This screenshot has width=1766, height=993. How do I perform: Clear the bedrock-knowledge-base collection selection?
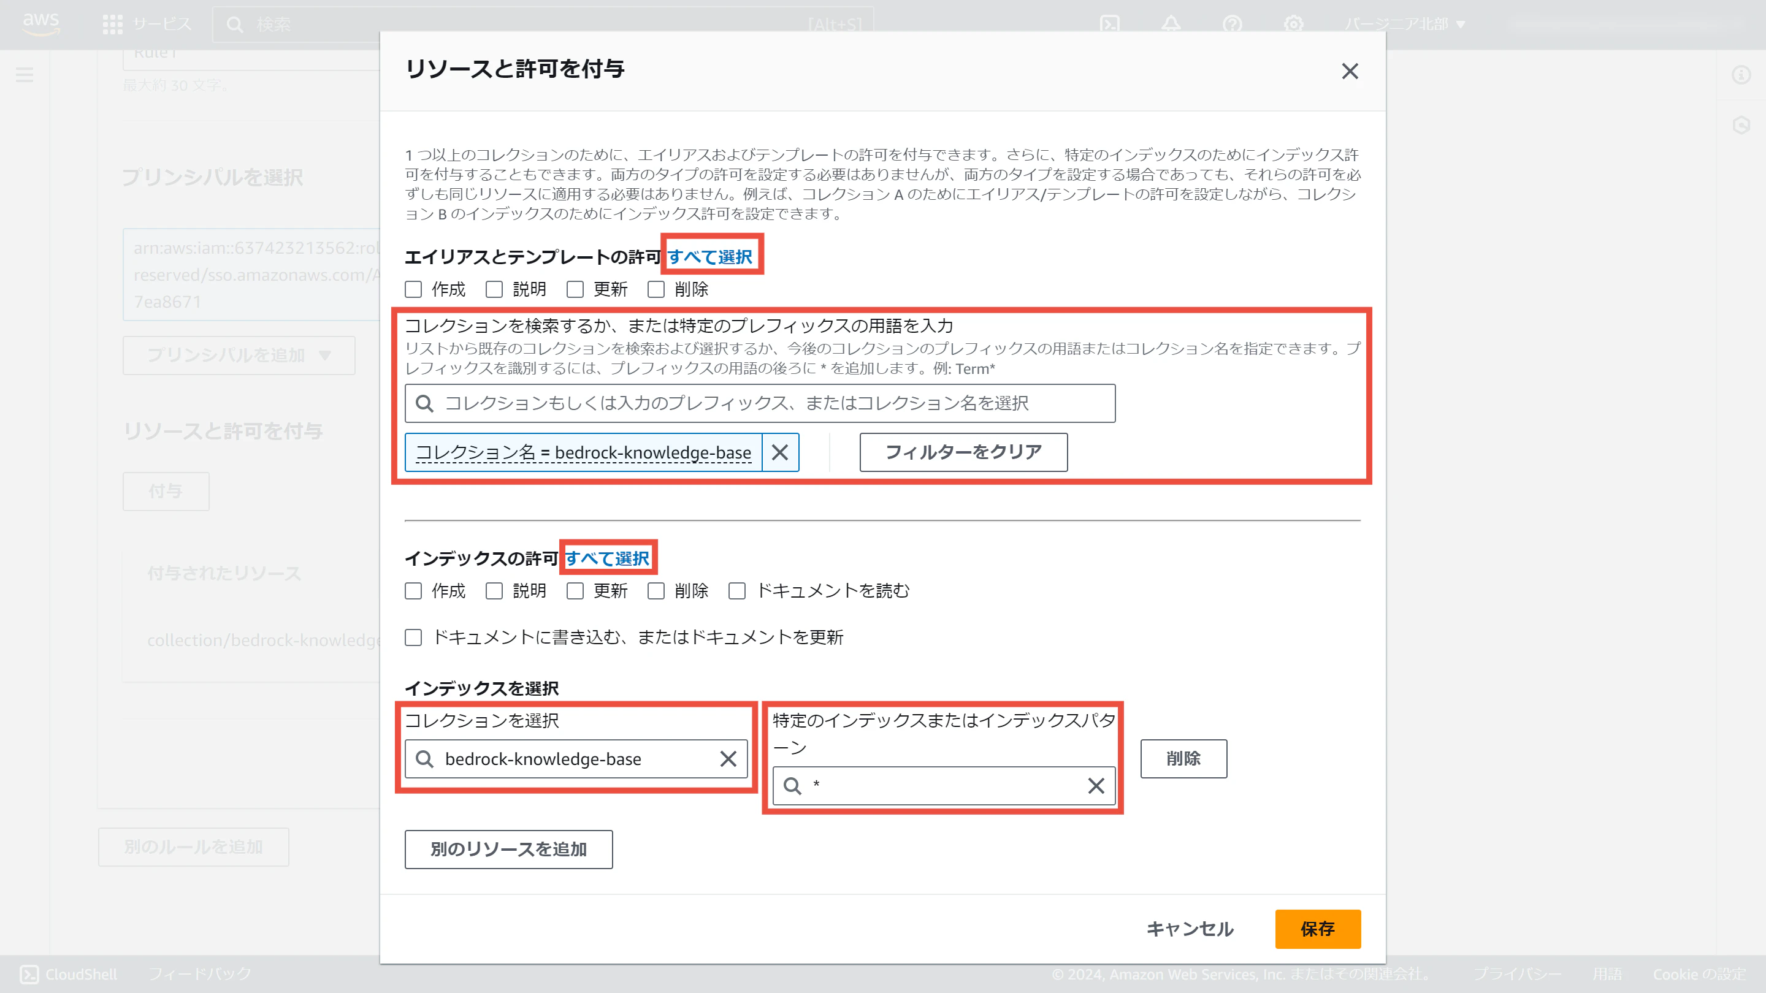tap(728, 759)
